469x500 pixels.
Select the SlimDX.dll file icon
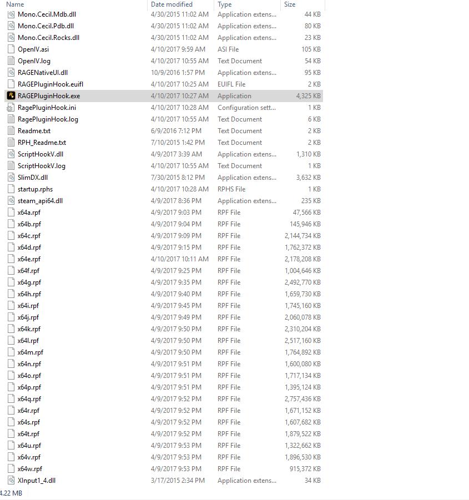click(11, 177)
